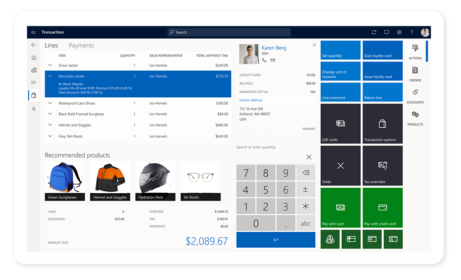The image size is (461, 280).
Task: Switch to the Payments tab
Action: [x=81, y=45]
